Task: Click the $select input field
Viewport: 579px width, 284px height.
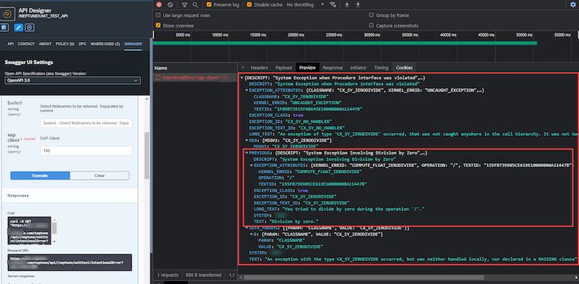Action: point(85,123)
